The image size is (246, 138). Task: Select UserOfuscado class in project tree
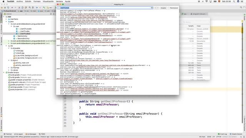click(26, 29)
